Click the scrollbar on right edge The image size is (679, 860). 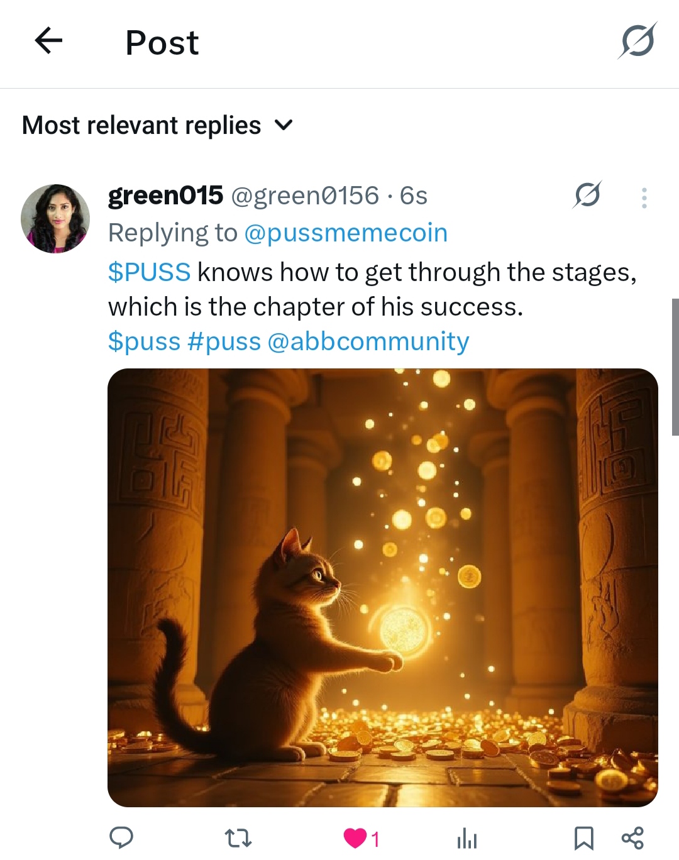click(675, 367)
